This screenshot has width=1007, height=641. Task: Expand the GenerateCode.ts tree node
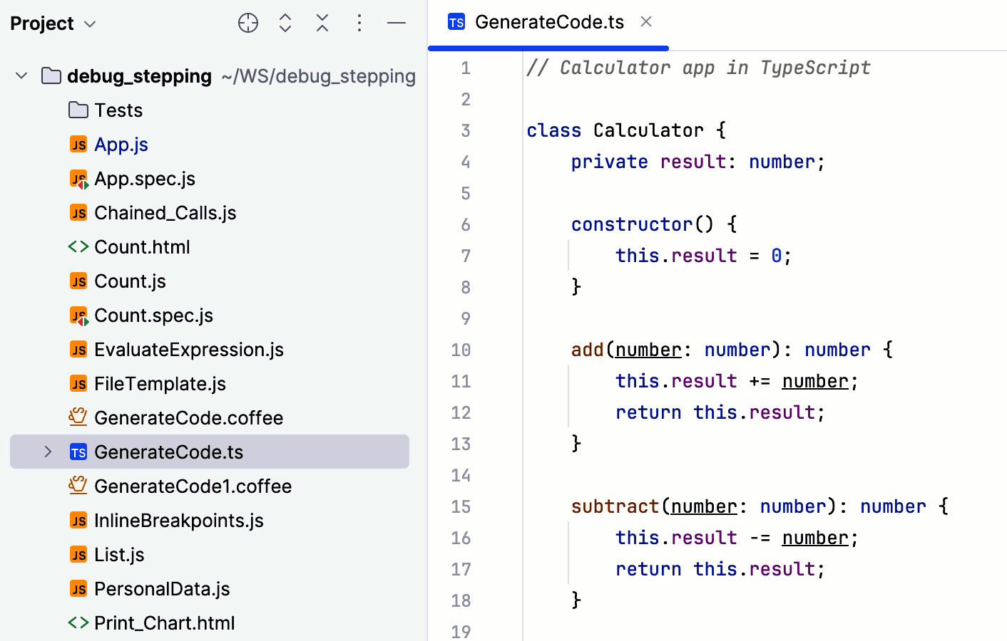click(47, 452)
